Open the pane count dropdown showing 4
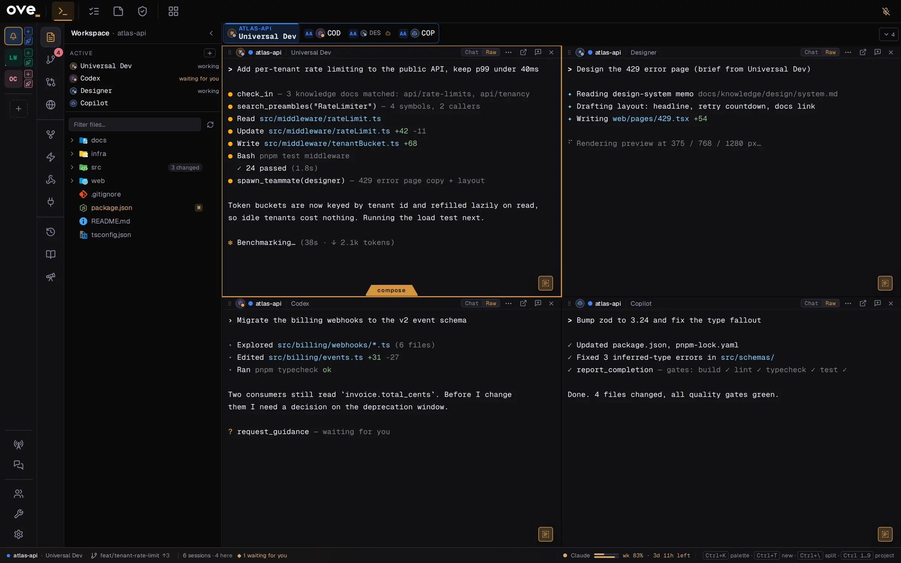This screenshot has width=901, height=563. 889,34
